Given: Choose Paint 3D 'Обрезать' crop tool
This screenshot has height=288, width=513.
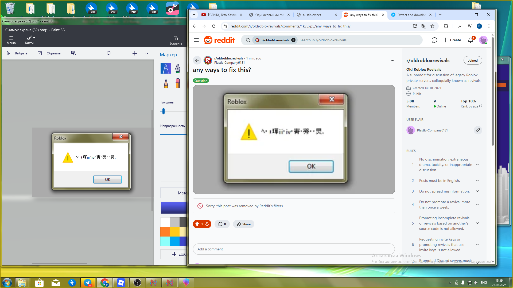Looking at the screenshot, I should pos(50,53).
